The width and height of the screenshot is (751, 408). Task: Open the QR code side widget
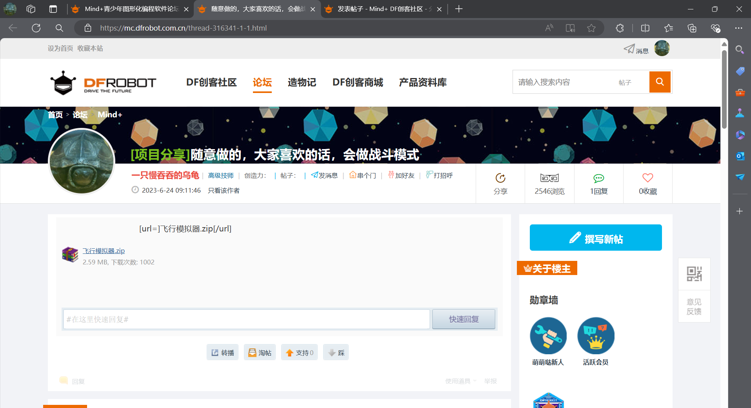[x=694, y=274]
